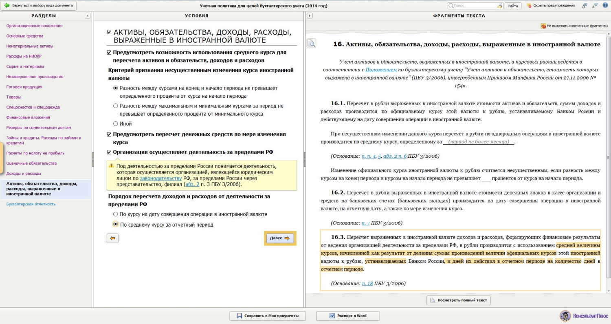
Task: Click the green back arrow icon
Action: [x=7, y=6]
